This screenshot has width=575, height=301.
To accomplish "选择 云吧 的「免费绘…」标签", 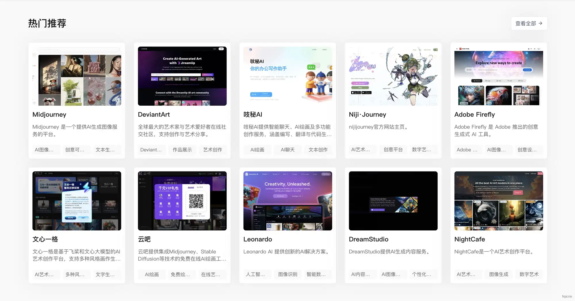I will coord(182,274).
